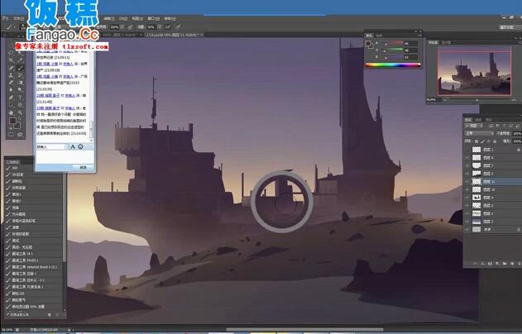Open the 3D menu
The width and height of the screenshot is (522, 334).
[x=123, y=19]
